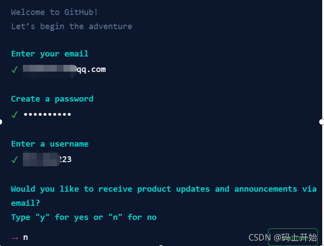Click the pink arrow prompt icon
The width and height of the screenshot is (324, 246).
coord(15,238)
